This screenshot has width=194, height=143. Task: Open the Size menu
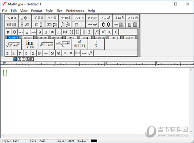click(59, 11)
